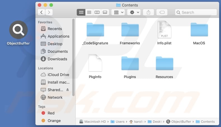Select the Info.plist file
The image size is (221, 127).
coord(164,30)
